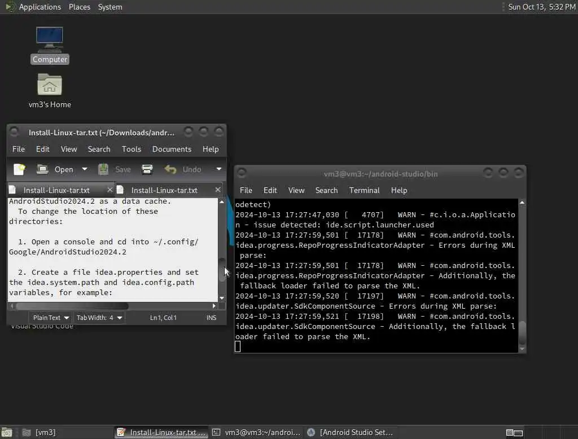Screen dimensions: 578x439
Task: Click the text editor window menu button in title bar
Action: click(x=14, y=131)
